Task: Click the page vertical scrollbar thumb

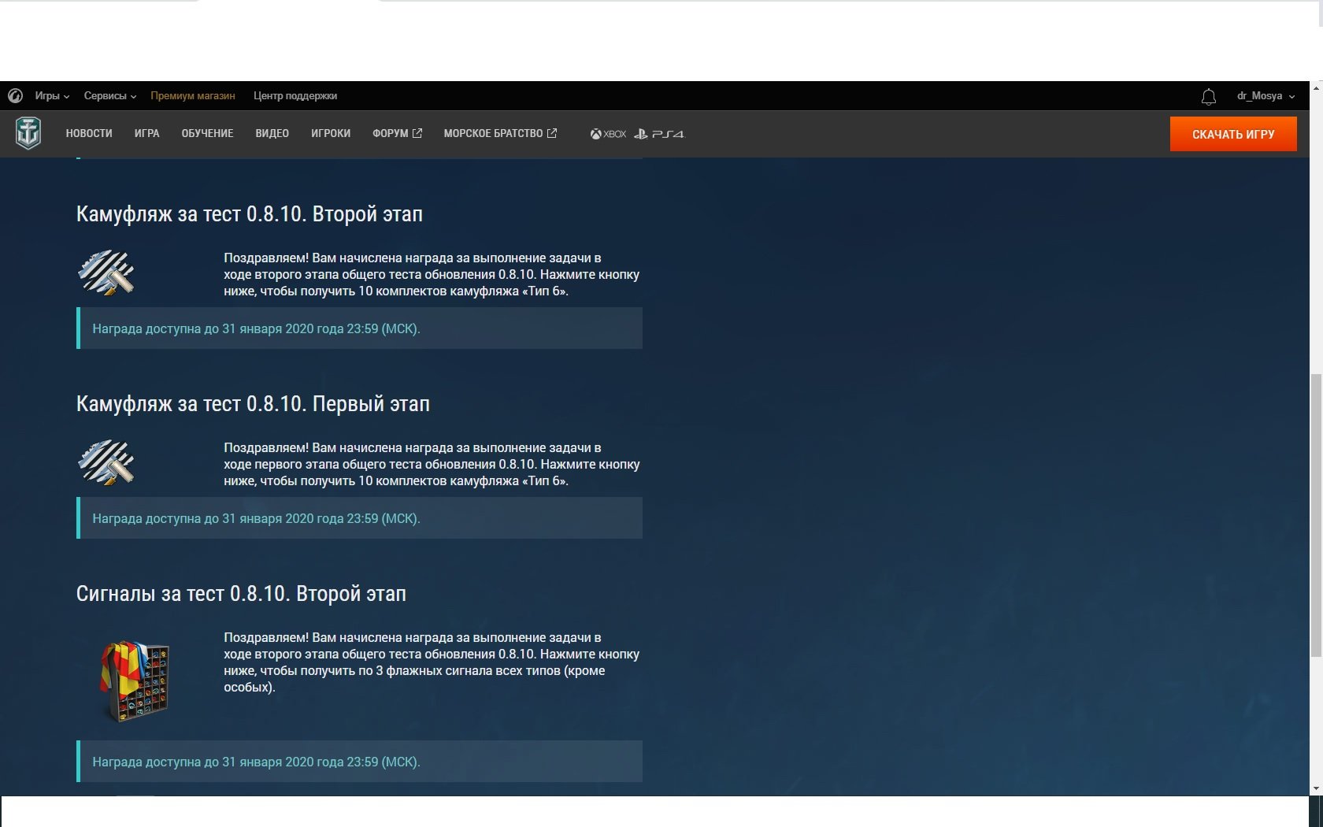Action: click(x=1315, y=516)
